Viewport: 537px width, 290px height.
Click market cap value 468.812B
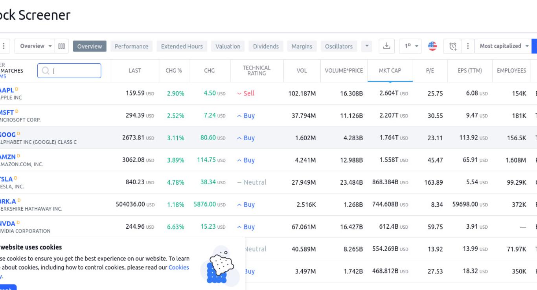pos(390,271)
